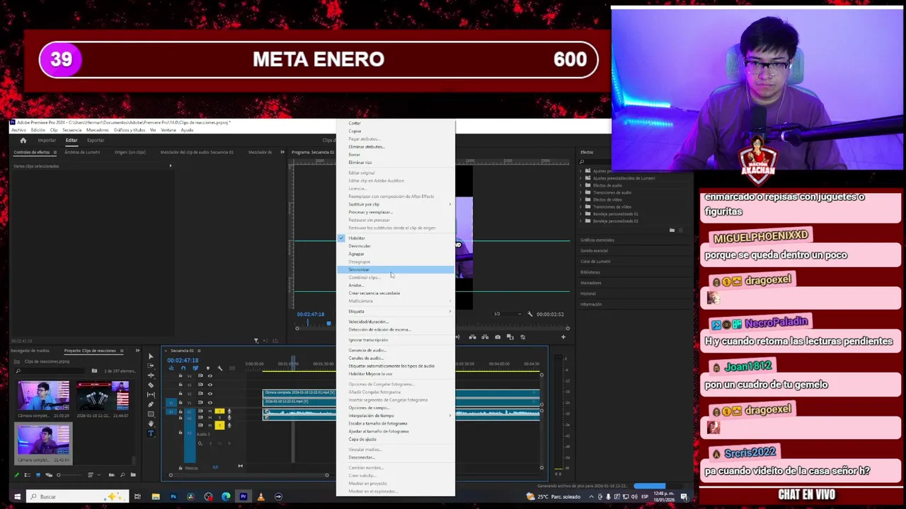Expand Transiciones de audio folder
This screenshot has width=906, height=509.
tap(581, 192)
